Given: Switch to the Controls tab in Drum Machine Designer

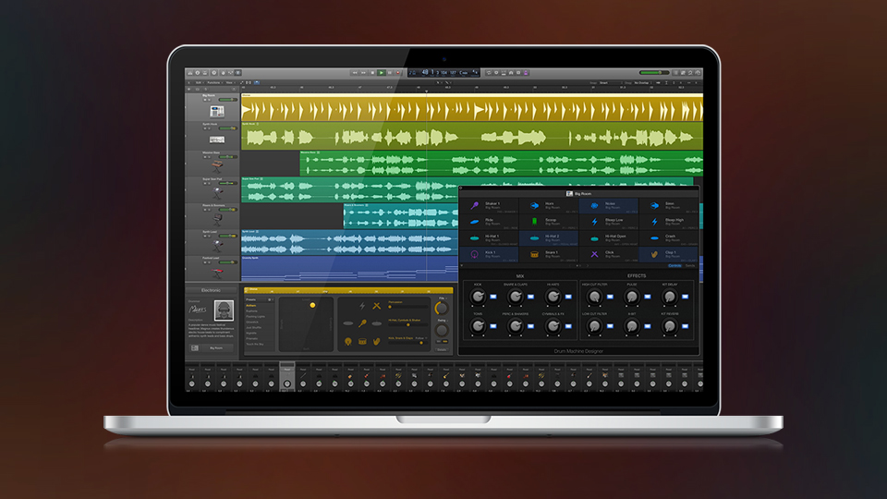Looking at the screenshot, I should pyautogui.click(x=674, y=265).
